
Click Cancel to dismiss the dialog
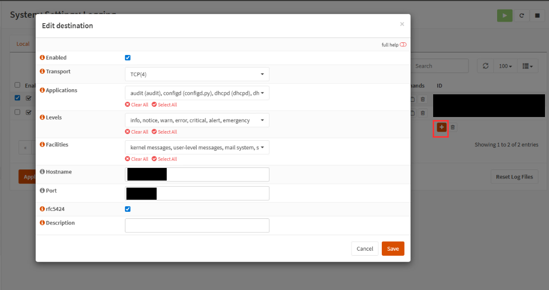[365, 249]
